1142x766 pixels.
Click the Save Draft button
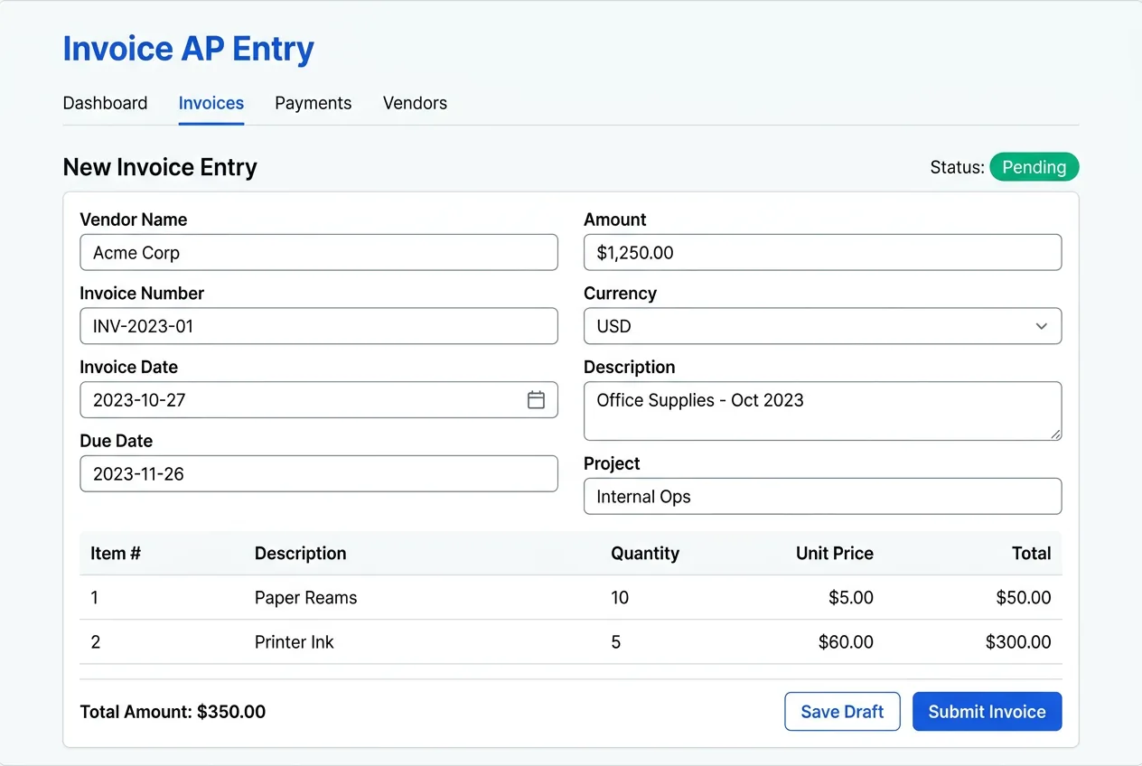(x=841, y=711)
